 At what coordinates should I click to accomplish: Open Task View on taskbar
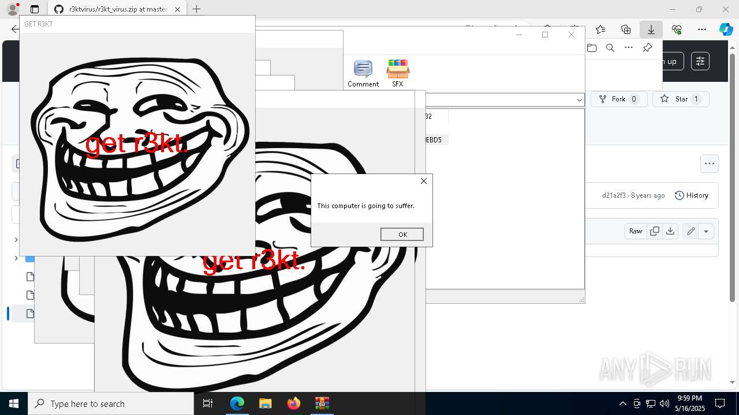tap(208, 403)
